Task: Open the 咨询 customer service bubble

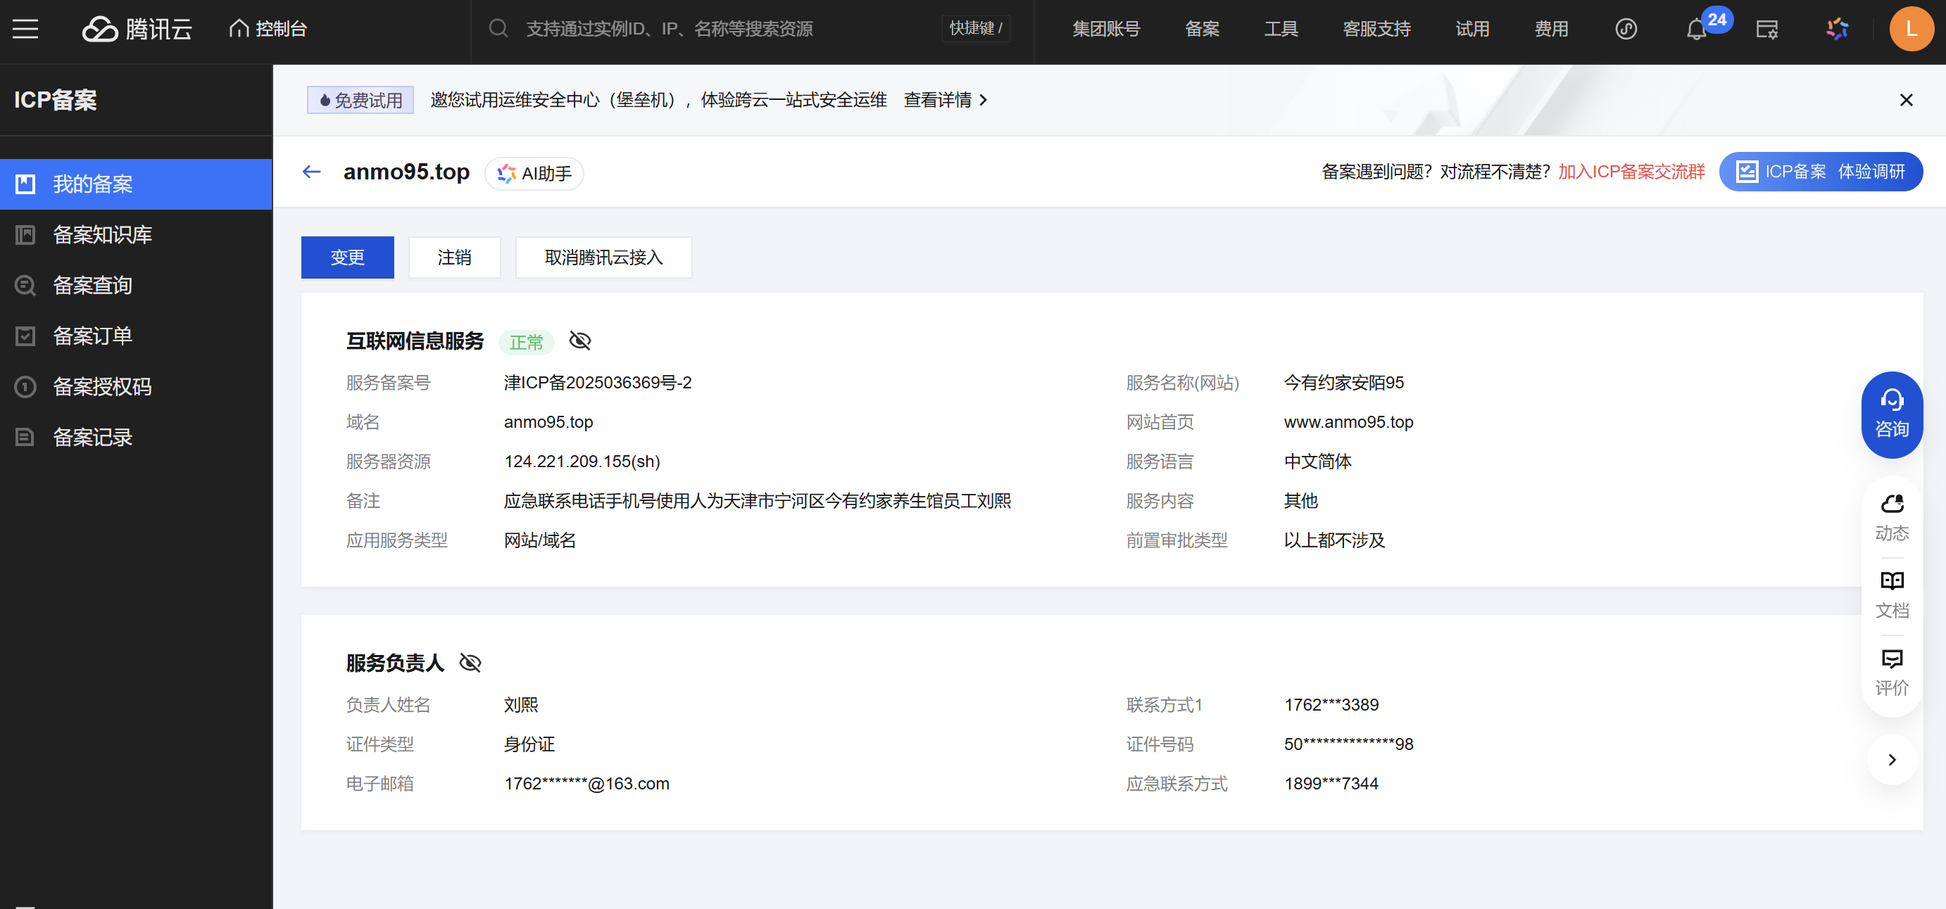Action: pos(1891,414)
